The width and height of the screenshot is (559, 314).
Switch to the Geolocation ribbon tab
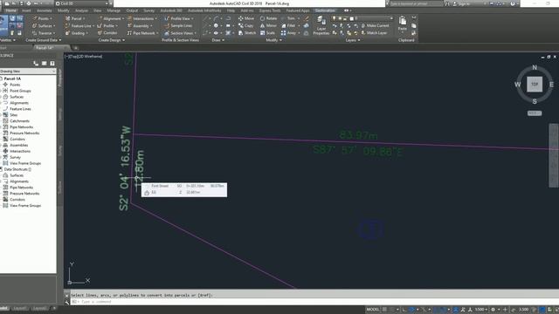tap(325, 10)
